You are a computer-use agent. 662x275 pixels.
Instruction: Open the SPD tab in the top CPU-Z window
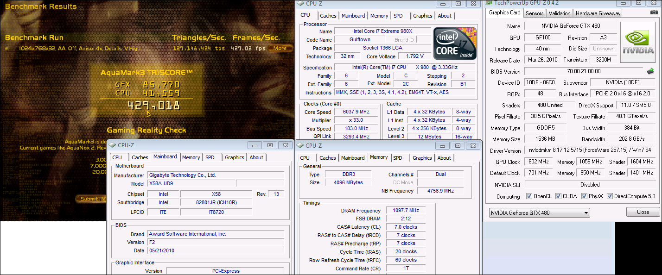398,16
